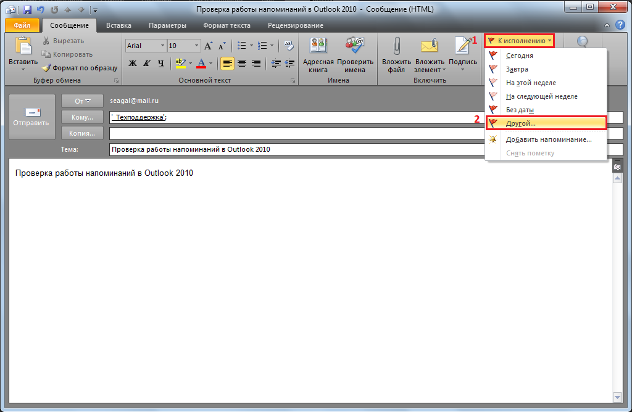This screenshot has height=412, width=632.
Task: Apply a numbered list
Action: click(x=262, y=46)
